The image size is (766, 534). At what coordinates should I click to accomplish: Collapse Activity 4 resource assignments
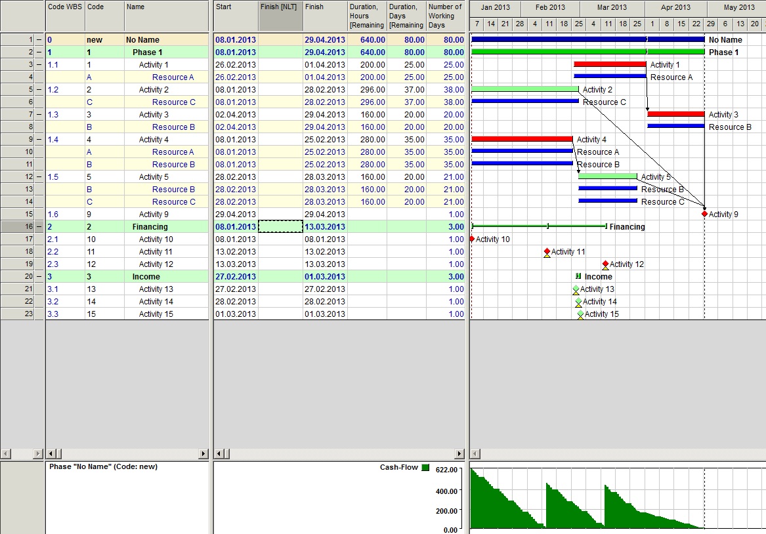coord(39,139)
